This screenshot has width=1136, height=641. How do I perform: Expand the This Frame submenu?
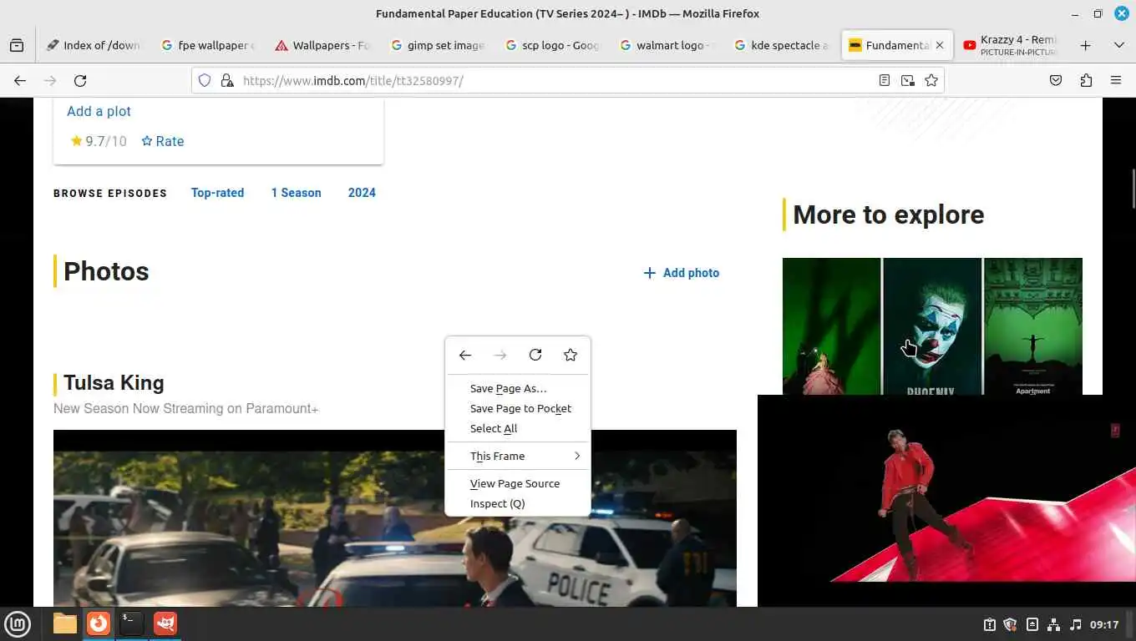(x=518, y=456)
